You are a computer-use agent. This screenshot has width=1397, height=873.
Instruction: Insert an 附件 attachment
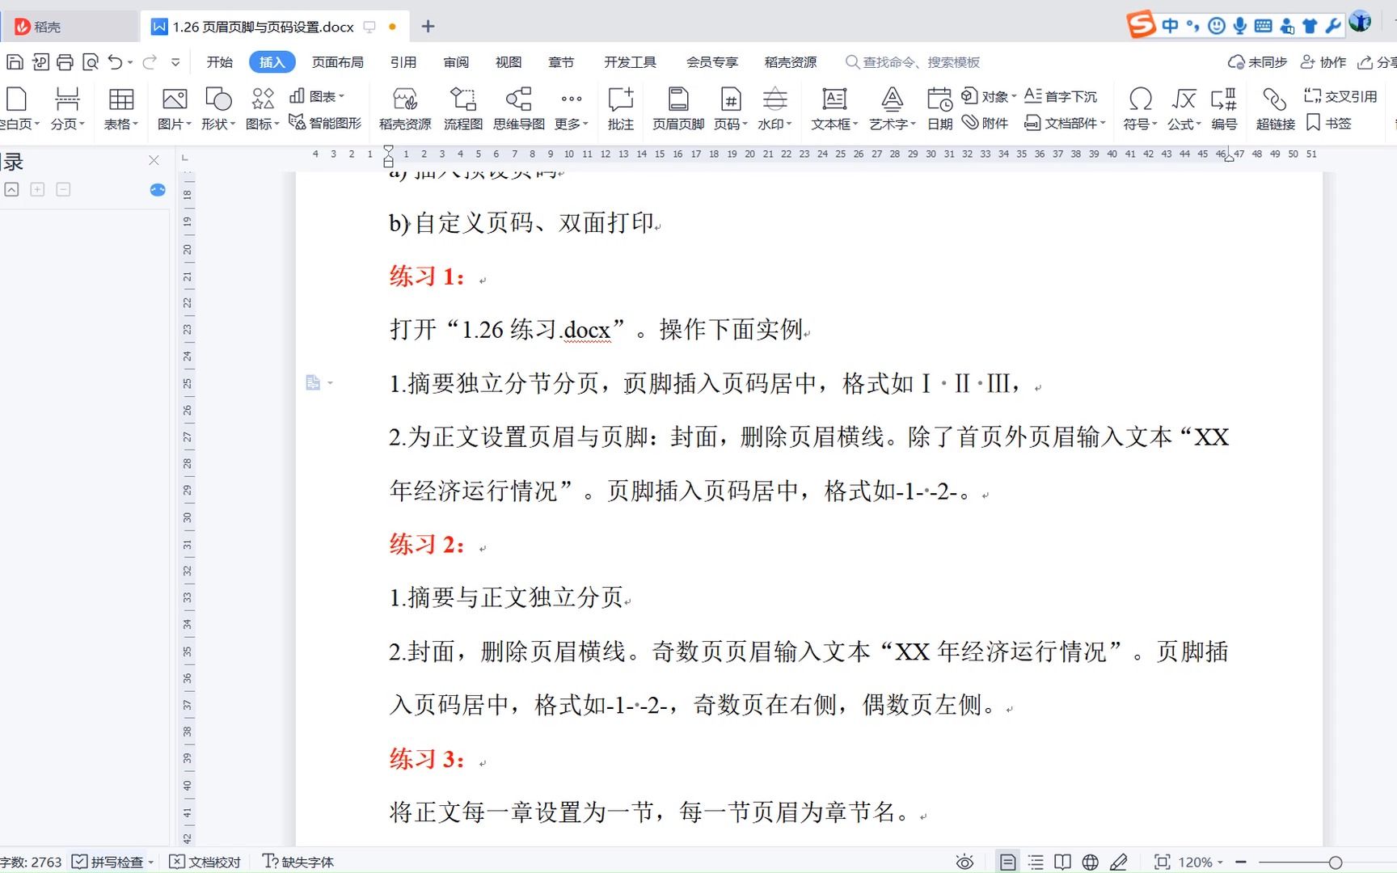coord(985,123)
